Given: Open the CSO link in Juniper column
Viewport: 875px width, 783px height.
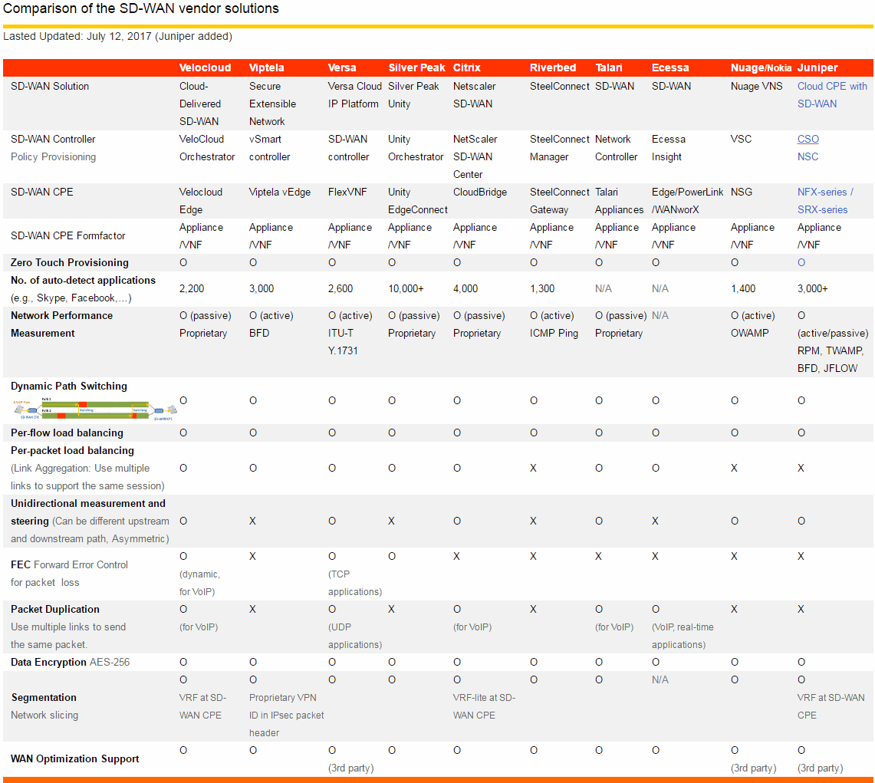Looking at the screenshot, I should 808,139.
